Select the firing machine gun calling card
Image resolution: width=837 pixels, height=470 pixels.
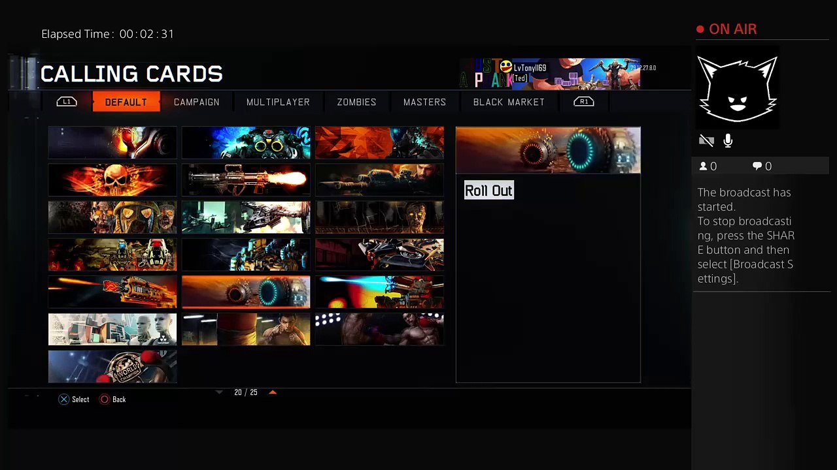coord(246,180)
